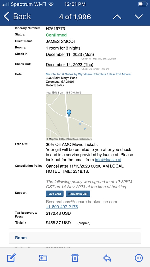This screenshot has width=150, height=267.
Task: Tap the compose new message icon
Action: [11, 257]
